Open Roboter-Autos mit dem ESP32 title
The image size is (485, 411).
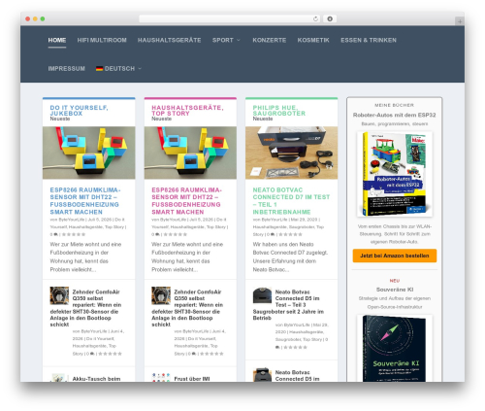(x=395, y=115)
